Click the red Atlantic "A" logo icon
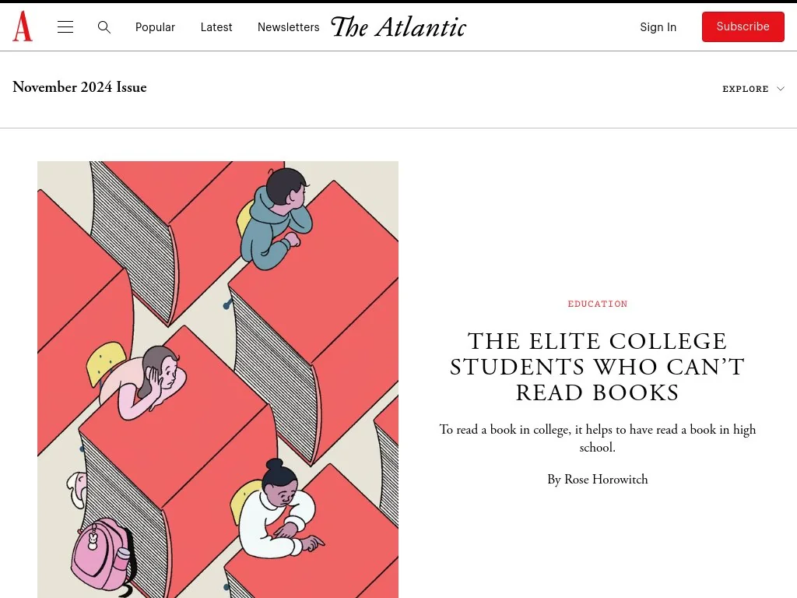Image resolution: width=797 pixels, height=598 pixels. click(23, 26)
